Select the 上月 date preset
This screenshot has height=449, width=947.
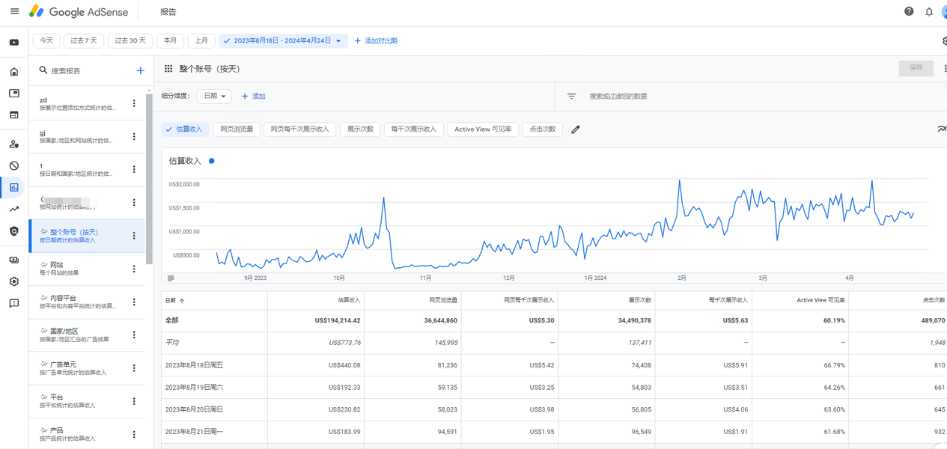[x=201, y=40]
